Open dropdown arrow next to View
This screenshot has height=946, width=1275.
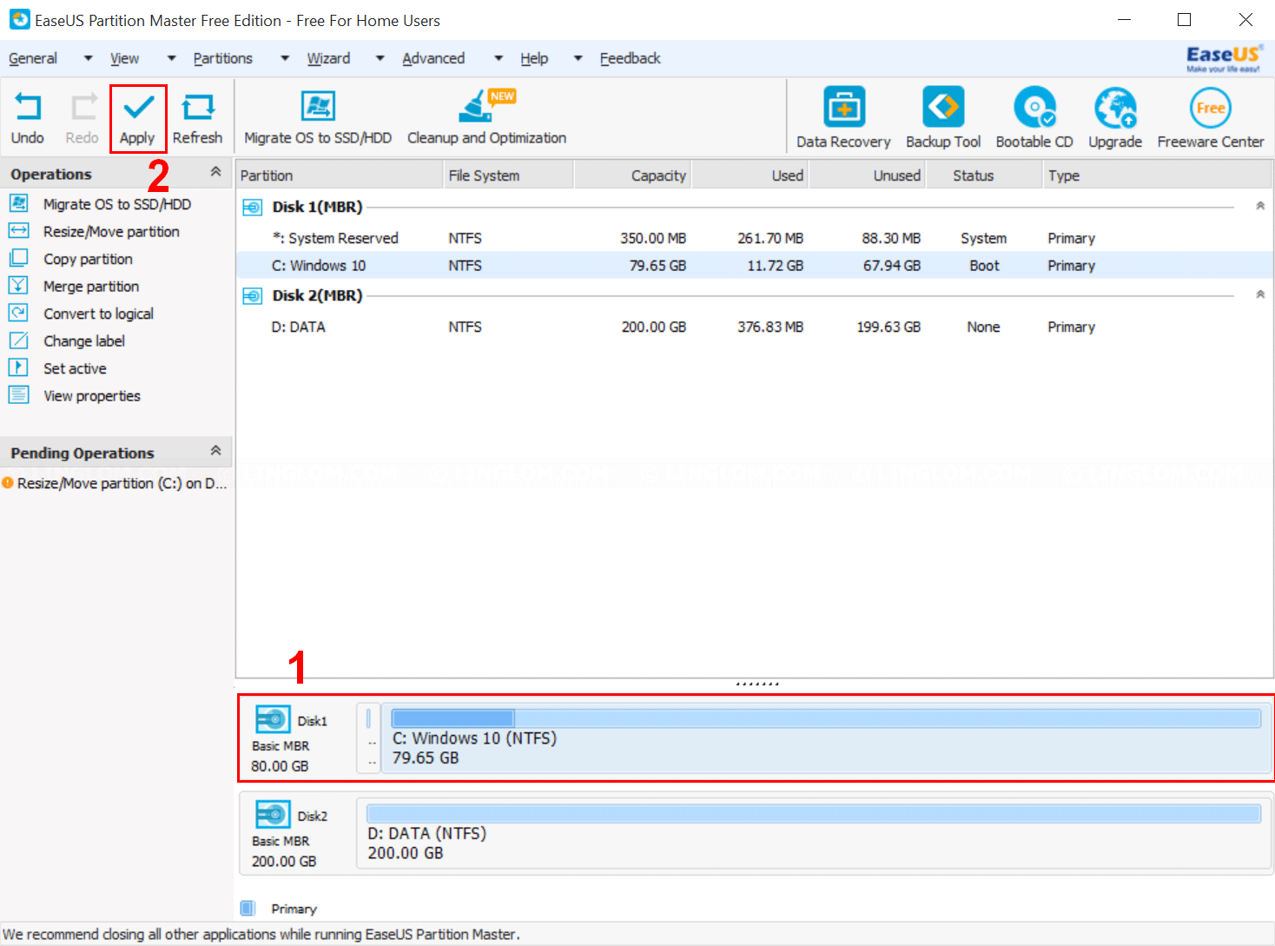pos(171,58)
